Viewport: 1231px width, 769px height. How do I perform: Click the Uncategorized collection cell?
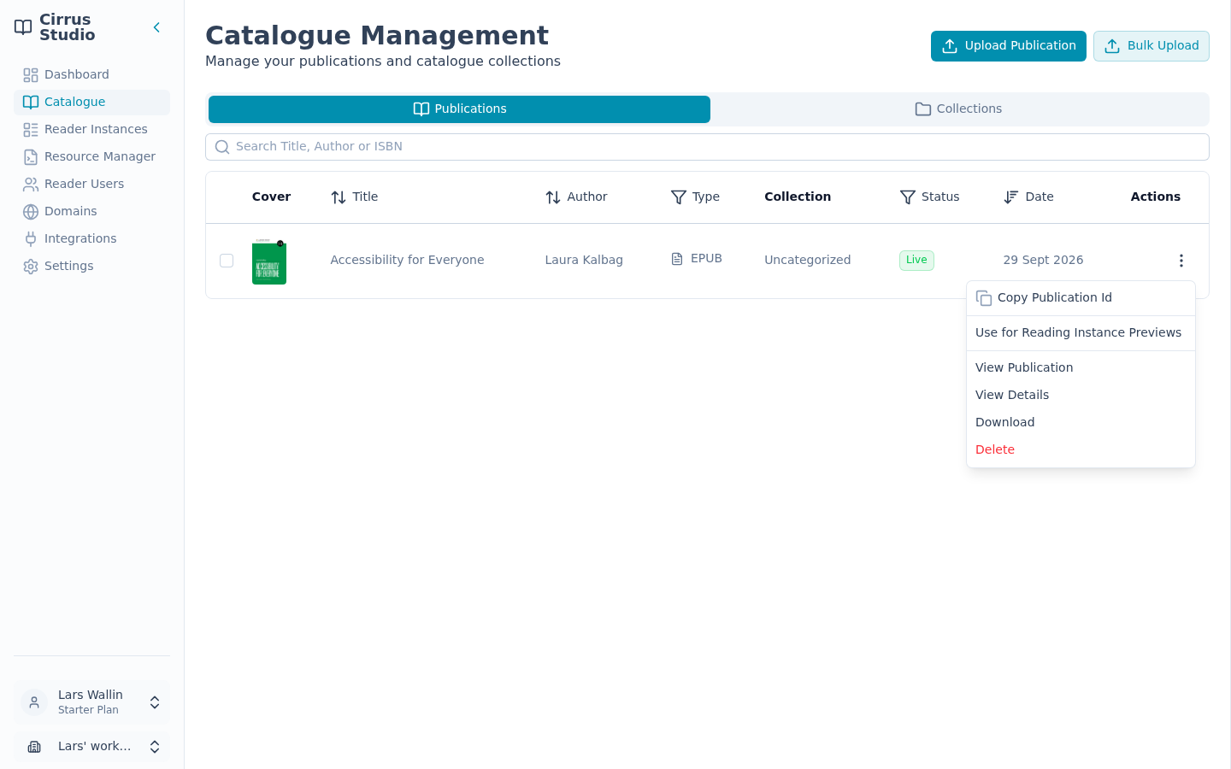click(x=807, y=260)
